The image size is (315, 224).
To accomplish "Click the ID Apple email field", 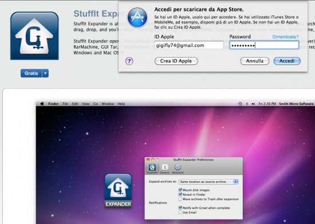I will tap(189, 45).
